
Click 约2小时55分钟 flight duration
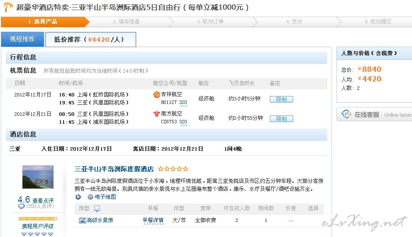point(246,118)
